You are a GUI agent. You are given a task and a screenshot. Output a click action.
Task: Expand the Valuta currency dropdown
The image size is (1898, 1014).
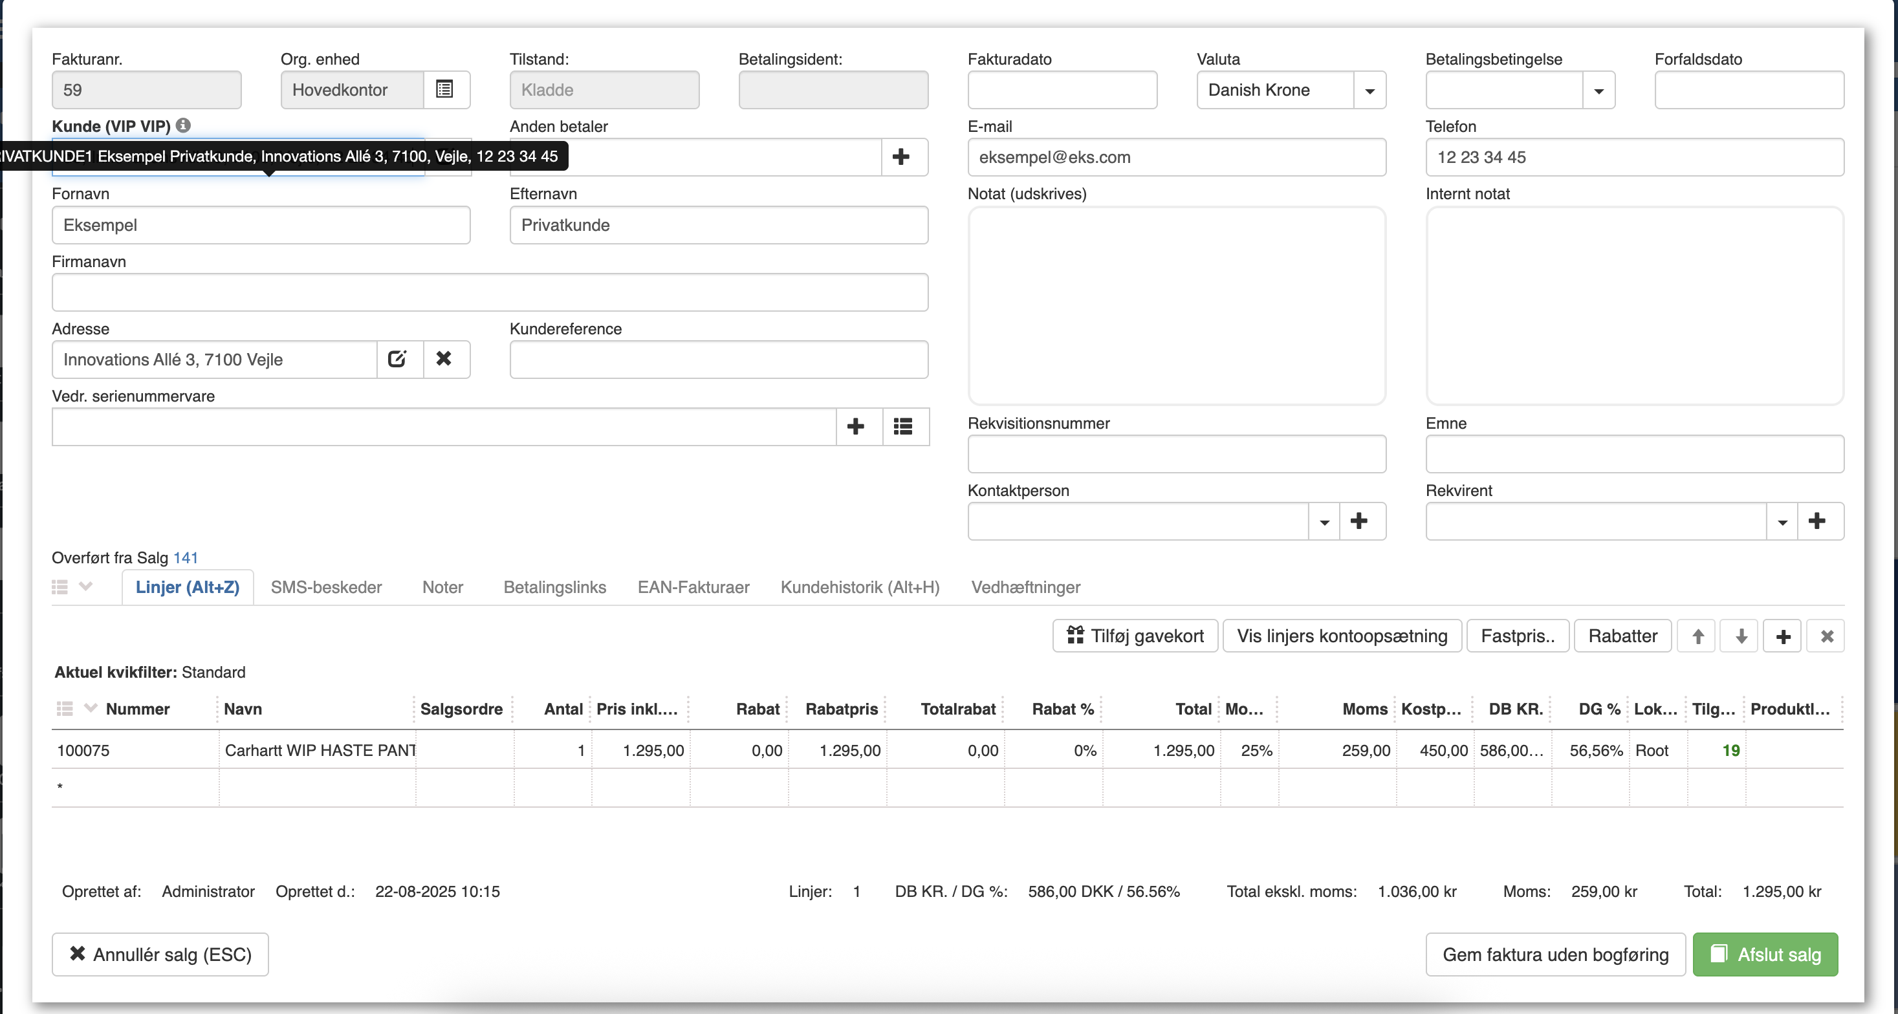coord(1369,91)
